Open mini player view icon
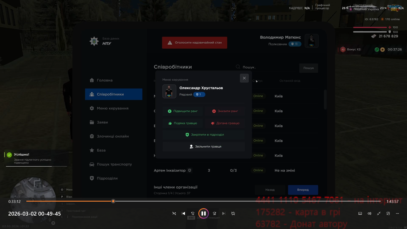The image size is (407, 229). (x=388, y=213)
